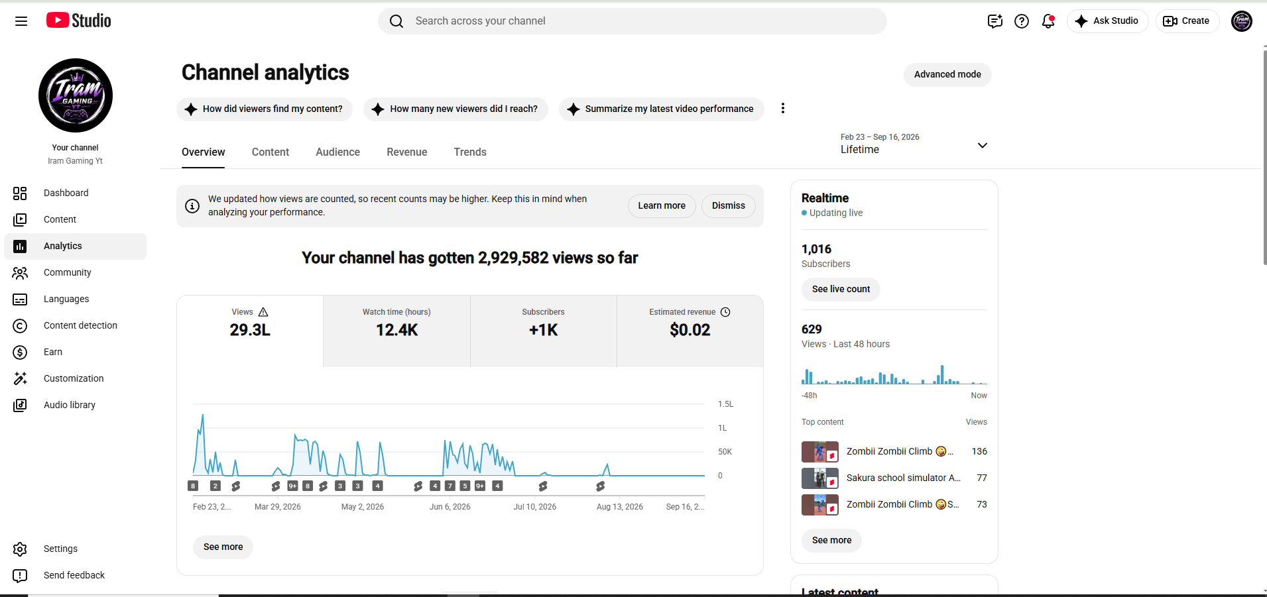Open the Sakura school simulator video thumbnail

[820, 478]
